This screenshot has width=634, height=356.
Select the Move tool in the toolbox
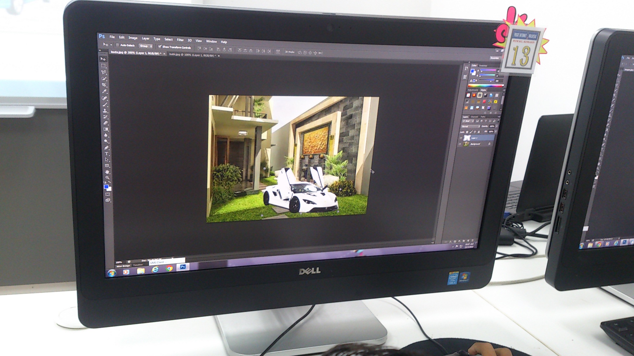pos(103,59)
